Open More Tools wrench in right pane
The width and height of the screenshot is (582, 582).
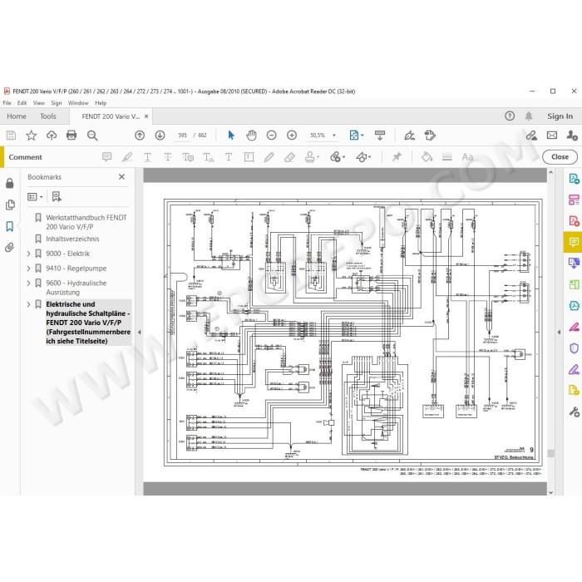574,412
